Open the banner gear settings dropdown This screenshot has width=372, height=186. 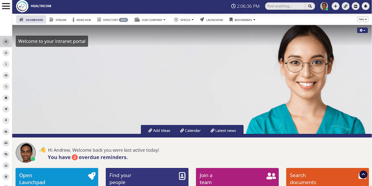point(362,30)
